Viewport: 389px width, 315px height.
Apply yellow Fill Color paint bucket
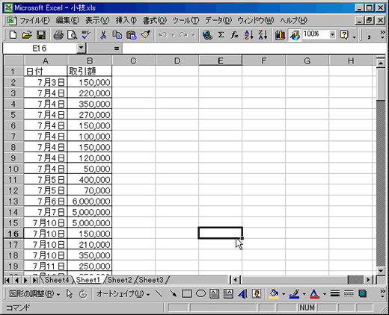coord(274,294)
